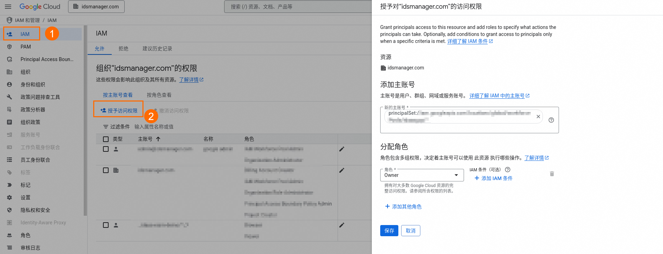Screen dimensions: 663x254
Task: Check the first user principal row checkbox
Action: click(106, 149)
